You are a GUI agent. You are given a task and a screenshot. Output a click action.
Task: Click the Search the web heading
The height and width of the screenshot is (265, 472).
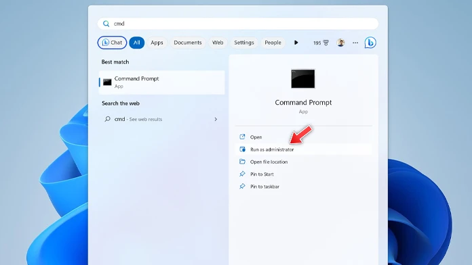(121, 103)
